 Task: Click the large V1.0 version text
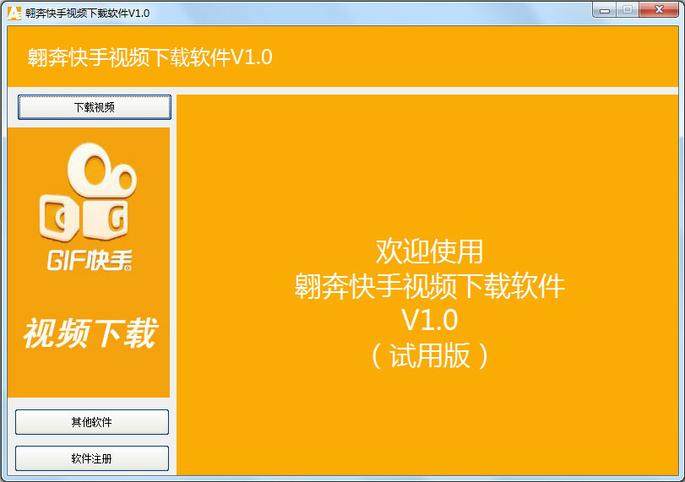(429, 320)
